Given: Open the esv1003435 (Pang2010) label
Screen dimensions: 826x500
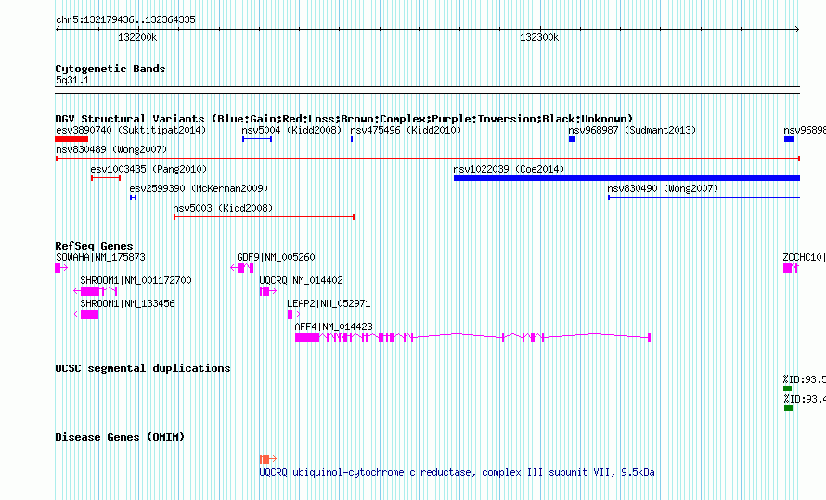Looking at the screenshot, I should pyautogui.click(x=148, y=169).
